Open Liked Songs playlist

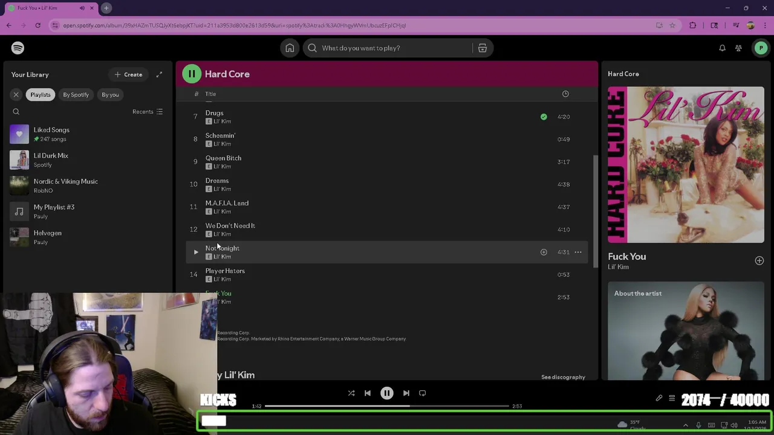pyautogui.click(x=88, y=134)
